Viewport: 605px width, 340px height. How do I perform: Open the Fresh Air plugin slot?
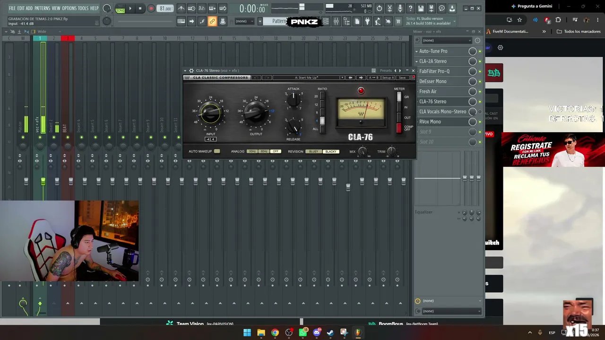pyautogui.click(x=428, y=92)
